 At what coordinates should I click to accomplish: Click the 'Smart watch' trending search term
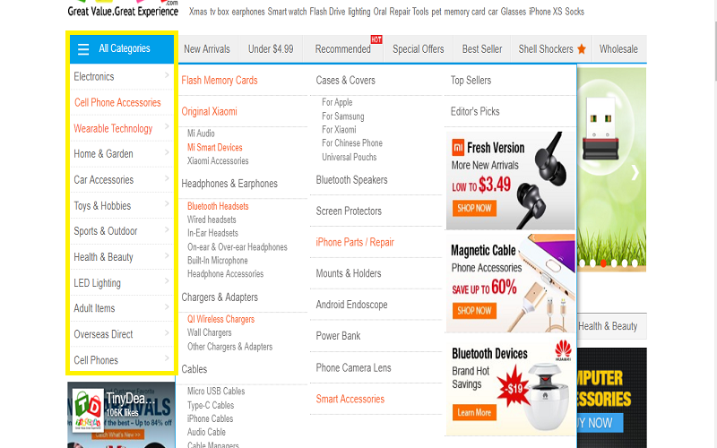(287, 12)
